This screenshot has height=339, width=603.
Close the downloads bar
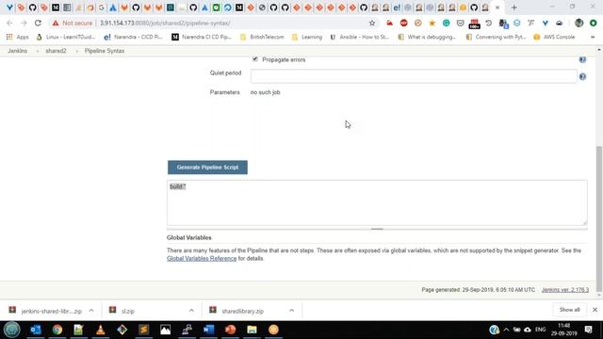[595, 310]
